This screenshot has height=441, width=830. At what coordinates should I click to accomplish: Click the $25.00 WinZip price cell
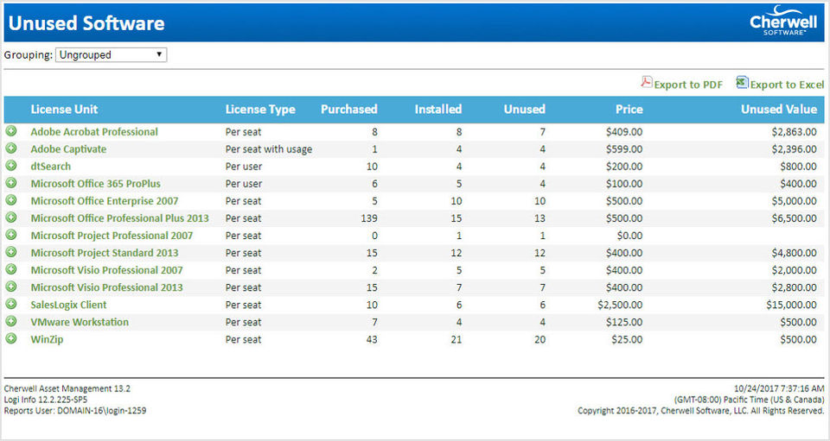click(628, 340)
